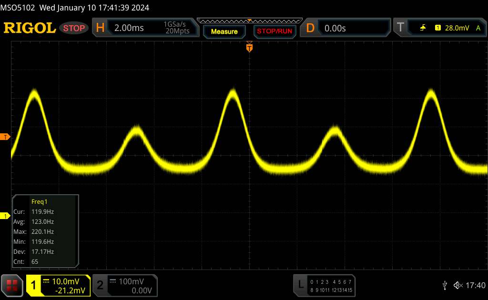Click the orange trigger level marker on left edge

(6, 137)
